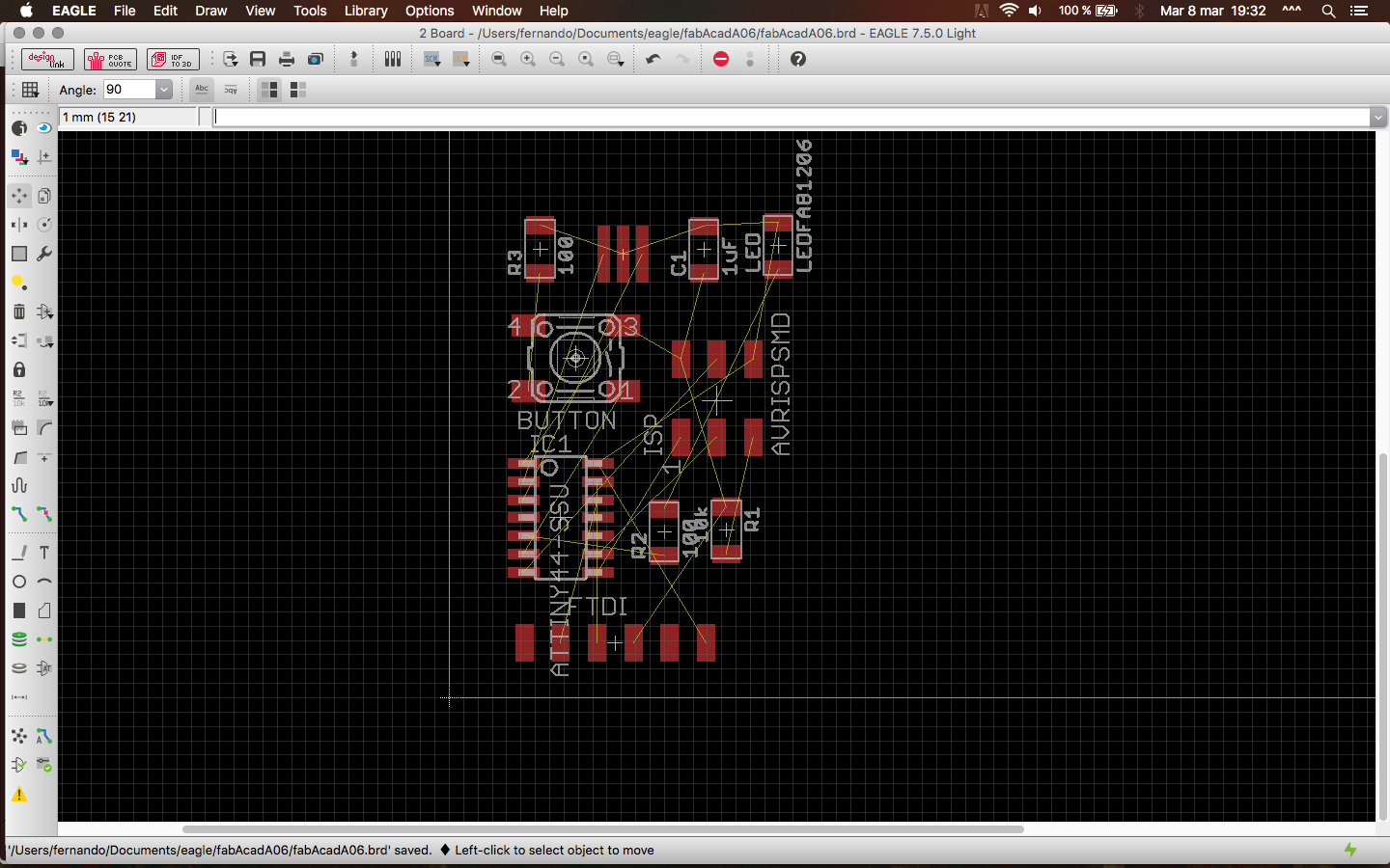Open the Add part tool
Image resolution: width=1390 pixels, height=868 pixels.
(44, 312)
